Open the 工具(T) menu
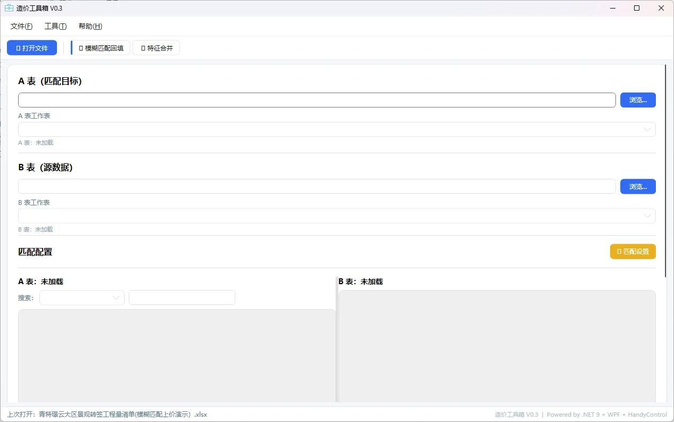The image size is (674, 422). pyautogui.click(x=55, y=26)
